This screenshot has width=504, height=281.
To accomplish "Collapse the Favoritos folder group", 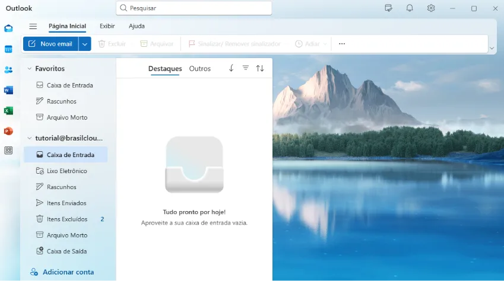I will [29, 69].
